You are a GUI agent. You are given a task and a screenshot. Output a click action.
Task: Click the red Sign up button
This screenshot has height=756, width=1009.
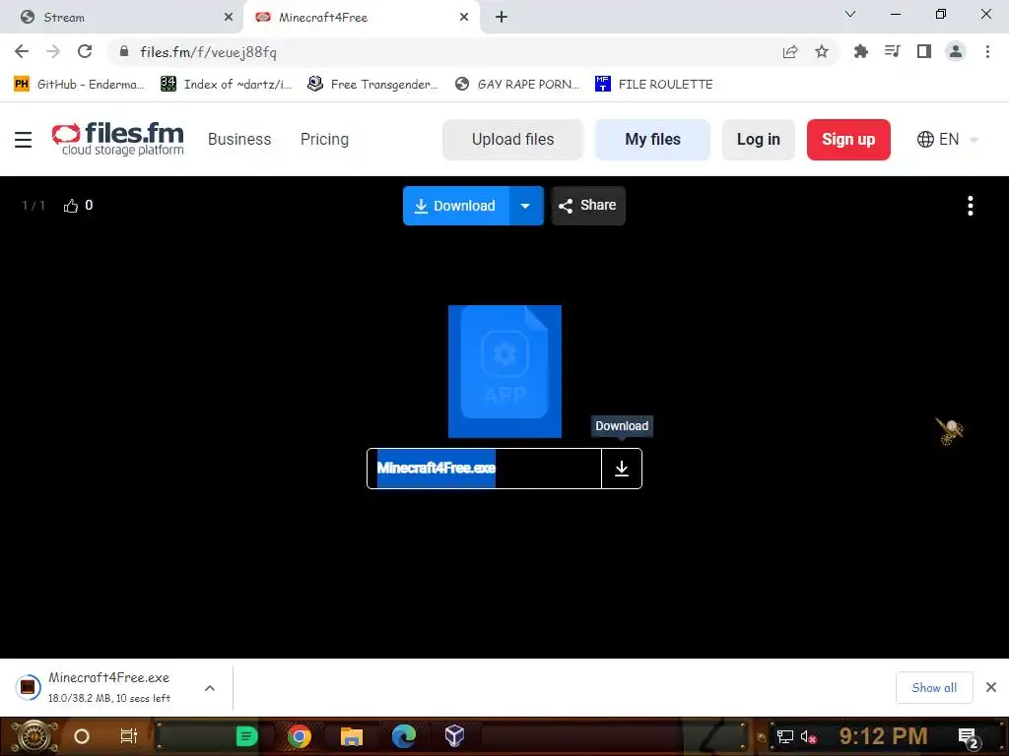tap(848, 140)
